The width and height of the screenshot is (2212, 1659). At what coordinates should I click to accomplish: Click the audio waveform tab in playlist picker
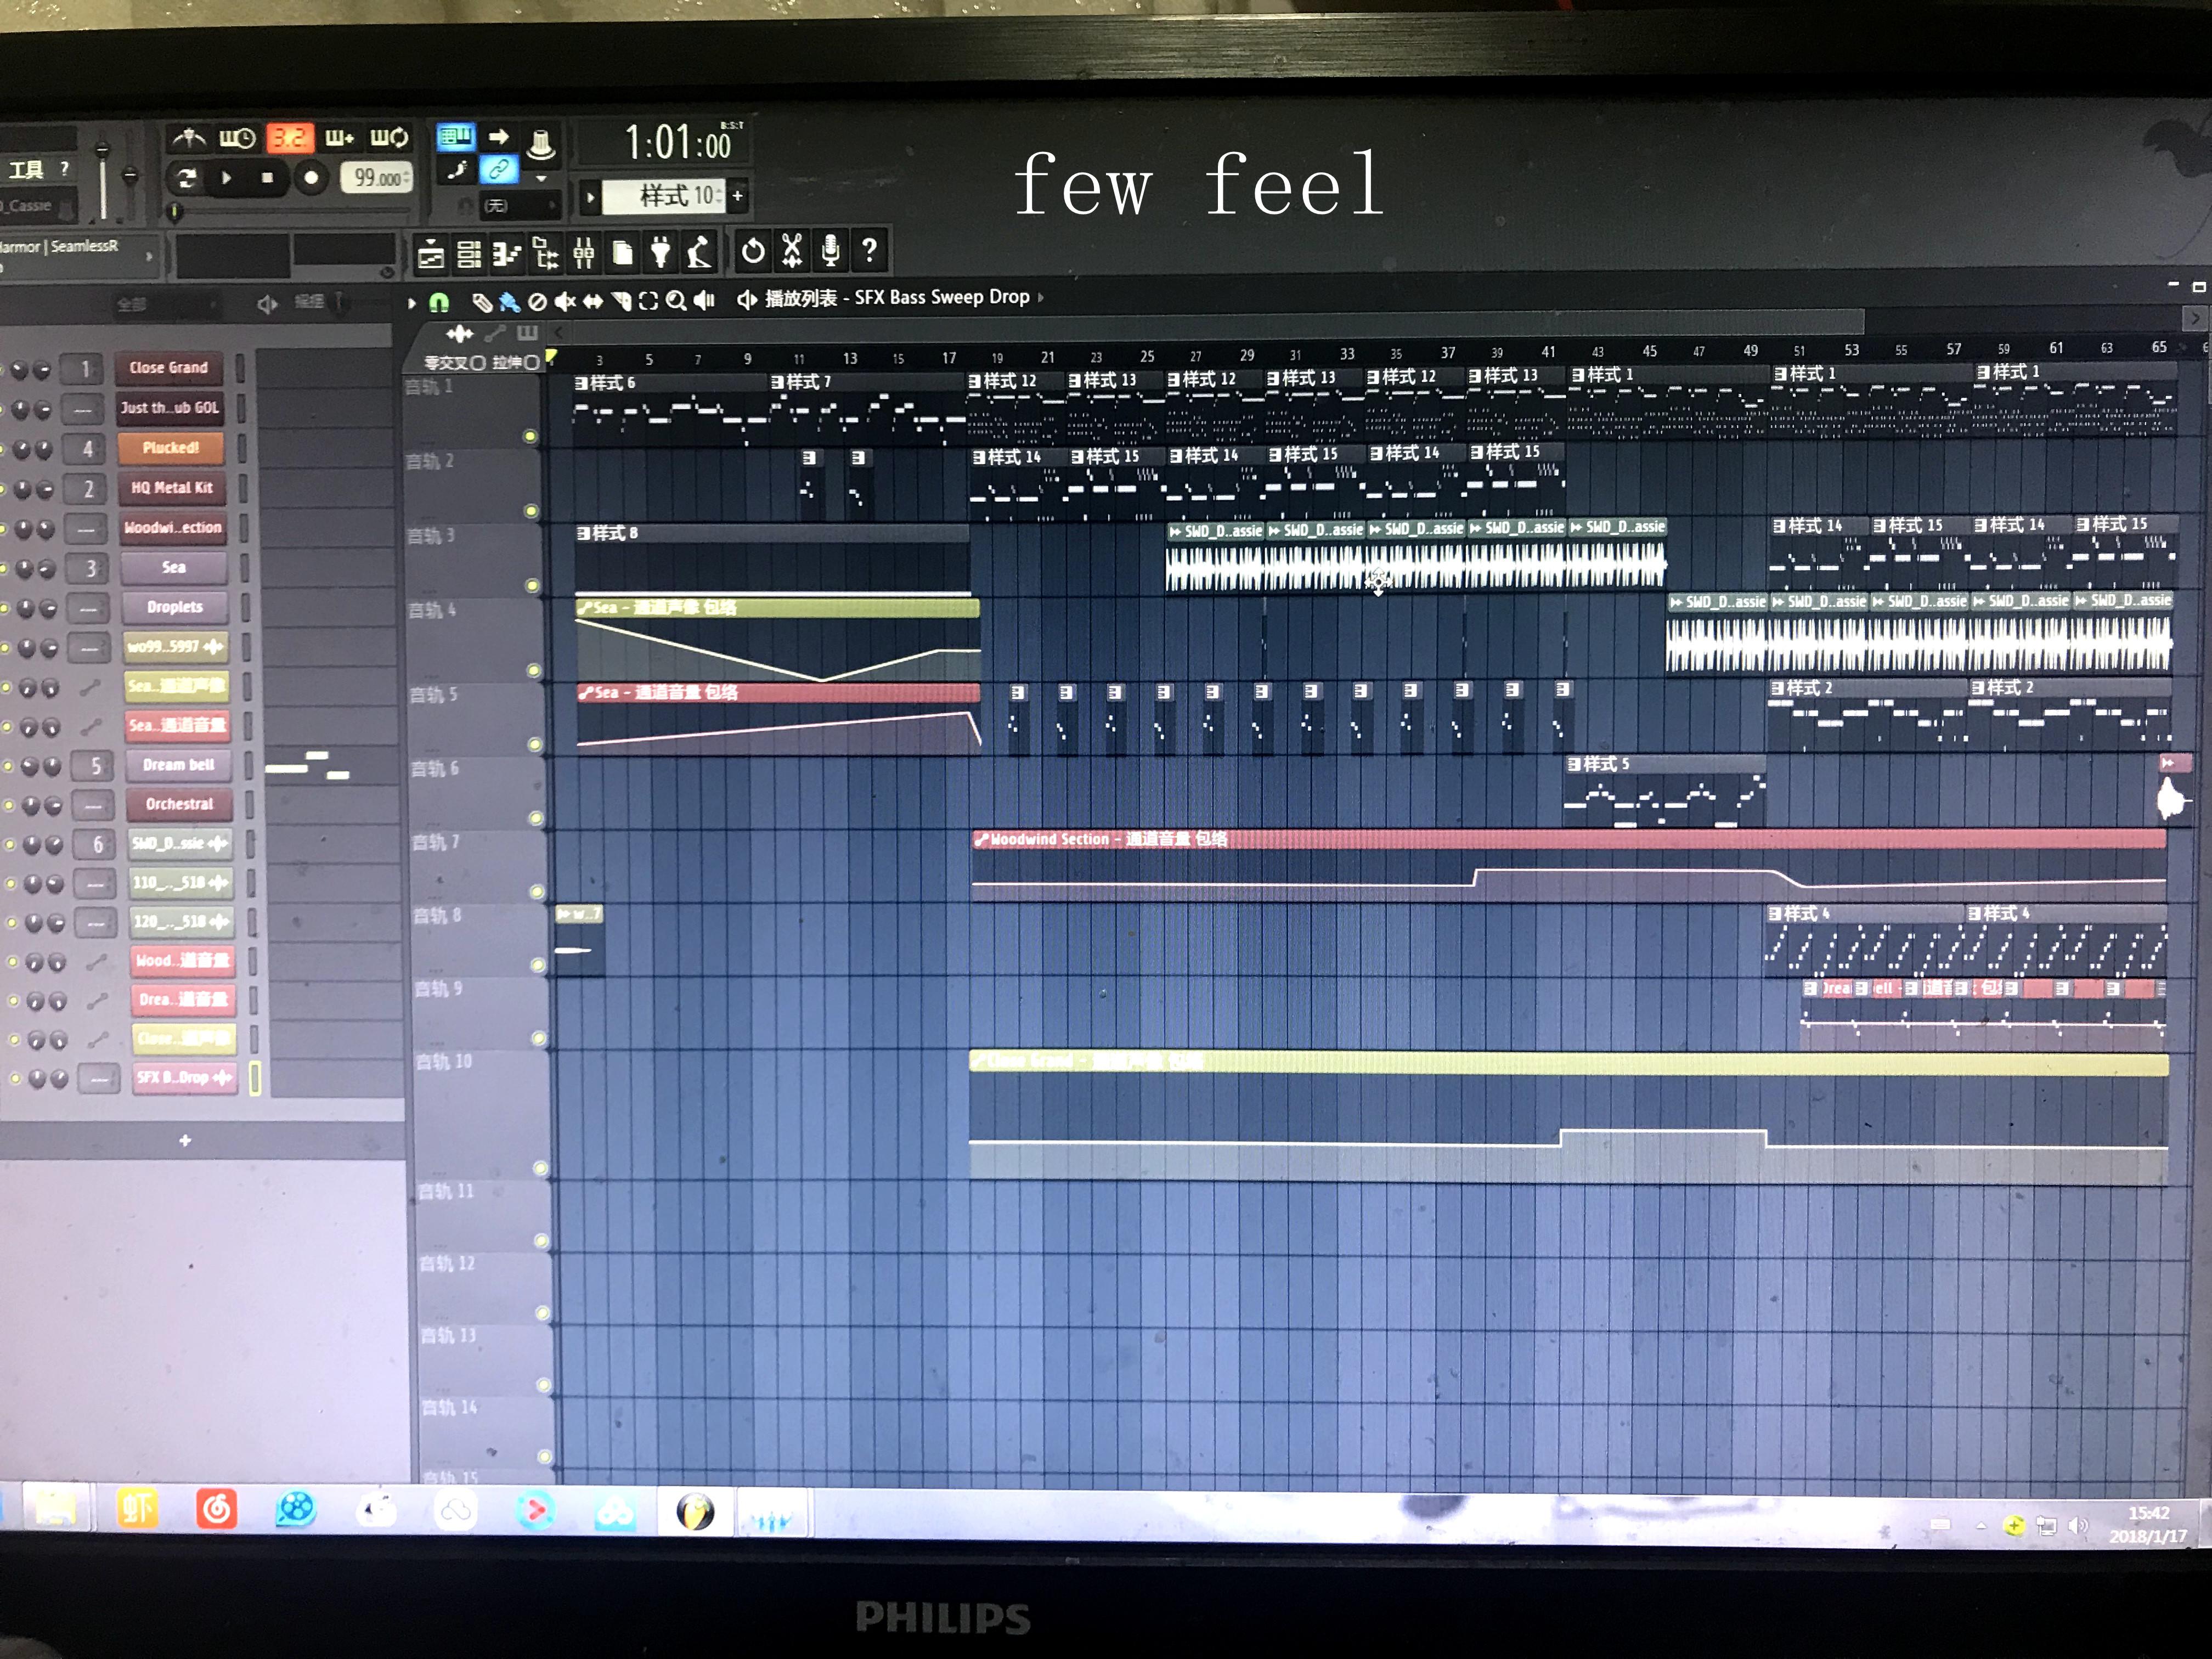click(459, 333)
